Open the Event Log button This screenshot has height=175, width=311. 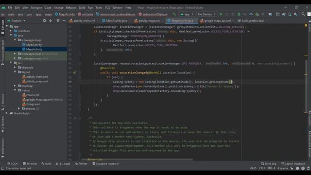[269, 164]
